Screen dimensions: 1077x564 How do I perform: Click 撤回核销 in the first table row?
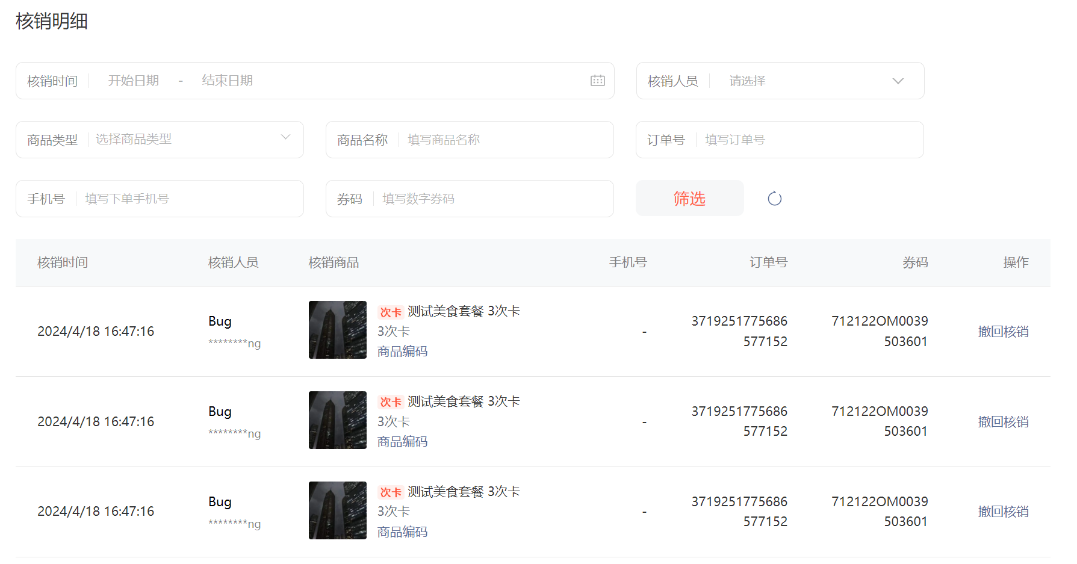pos(1003,332)
